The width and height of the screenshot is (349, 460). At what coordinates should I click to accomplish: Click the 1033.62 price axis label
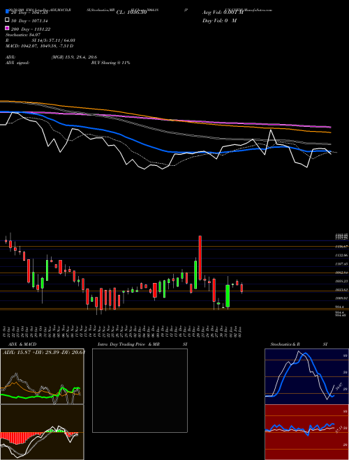[341, 290]
